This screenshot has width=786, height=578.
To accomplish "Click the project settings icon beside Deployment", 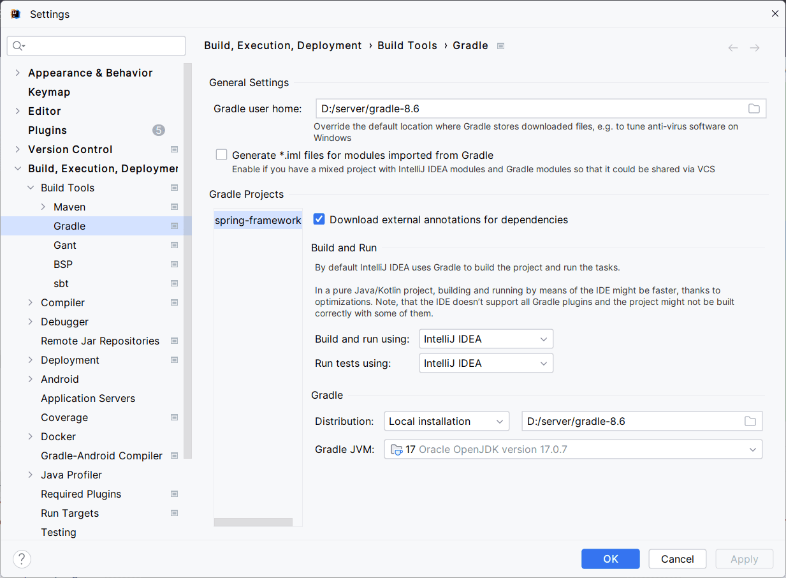I will pos(174,360).
